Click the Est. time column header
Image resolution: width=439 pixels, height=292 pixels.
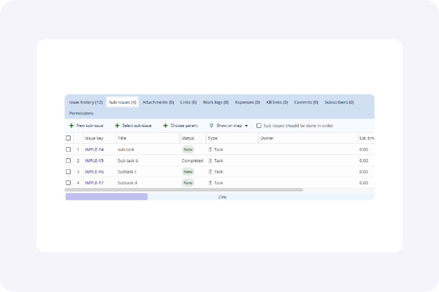pos(367,138)
